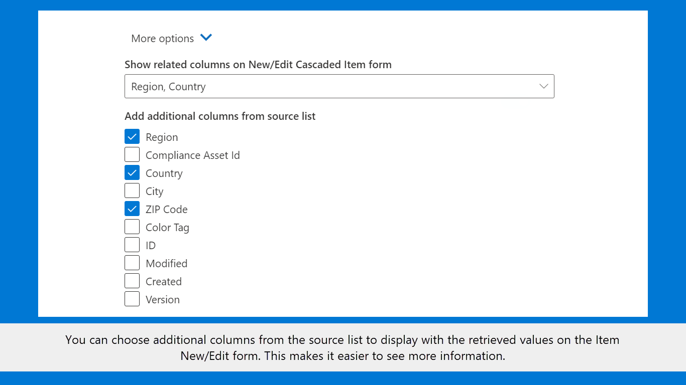Screen dimensions: 686x385
Task: Open the related columns dropdown
Action: (x=339, y=86)
